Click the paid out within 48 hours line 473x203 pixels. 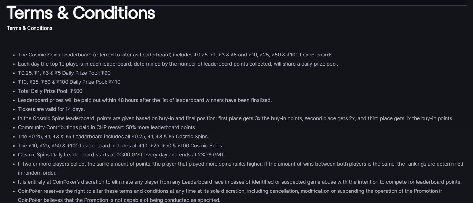click(x=145, y=100)
